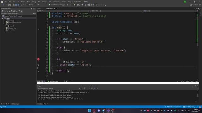Switch to the Video1.cpp editor tab
202x113 pixels.
pos(50,8)
